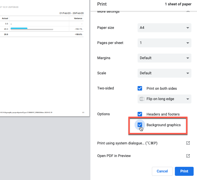Click the blue progress bar in preview
This screenshot has width=197, height=180.
coord(19,28)
